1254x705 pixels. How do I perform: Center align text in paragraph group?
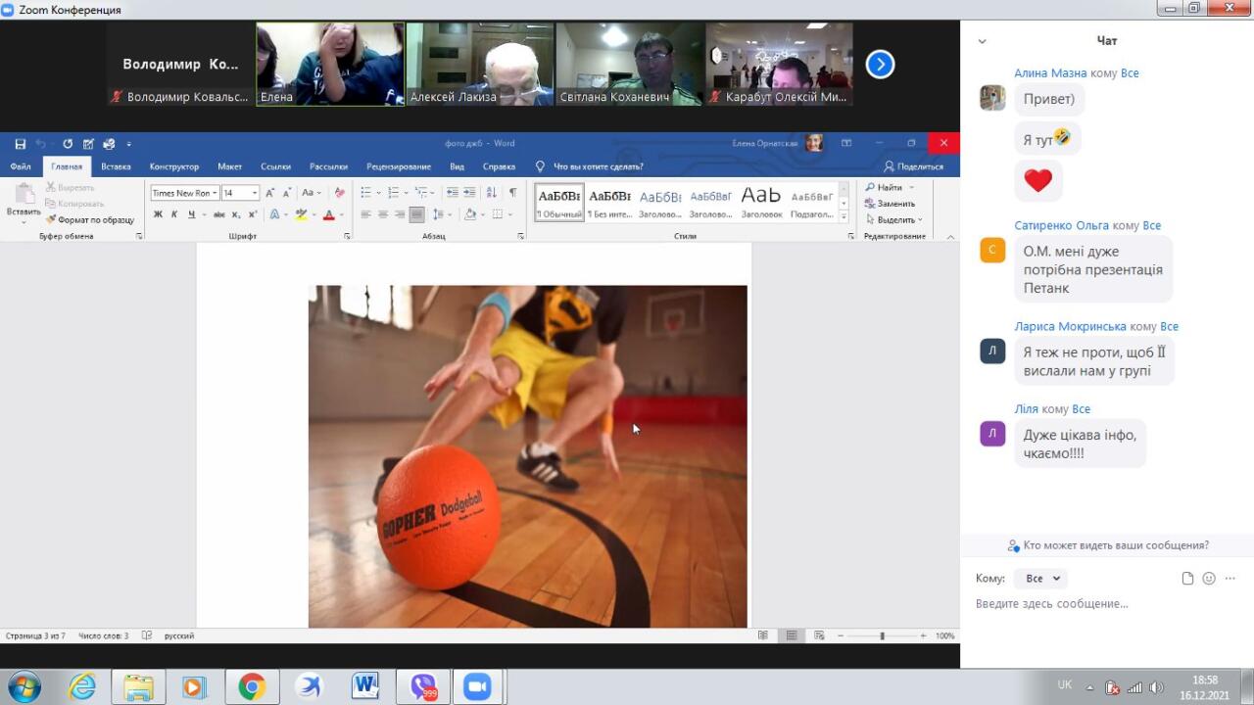382,214
